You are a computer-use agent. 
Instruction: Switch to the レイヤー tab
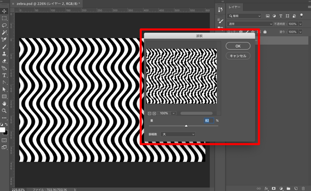234,7
